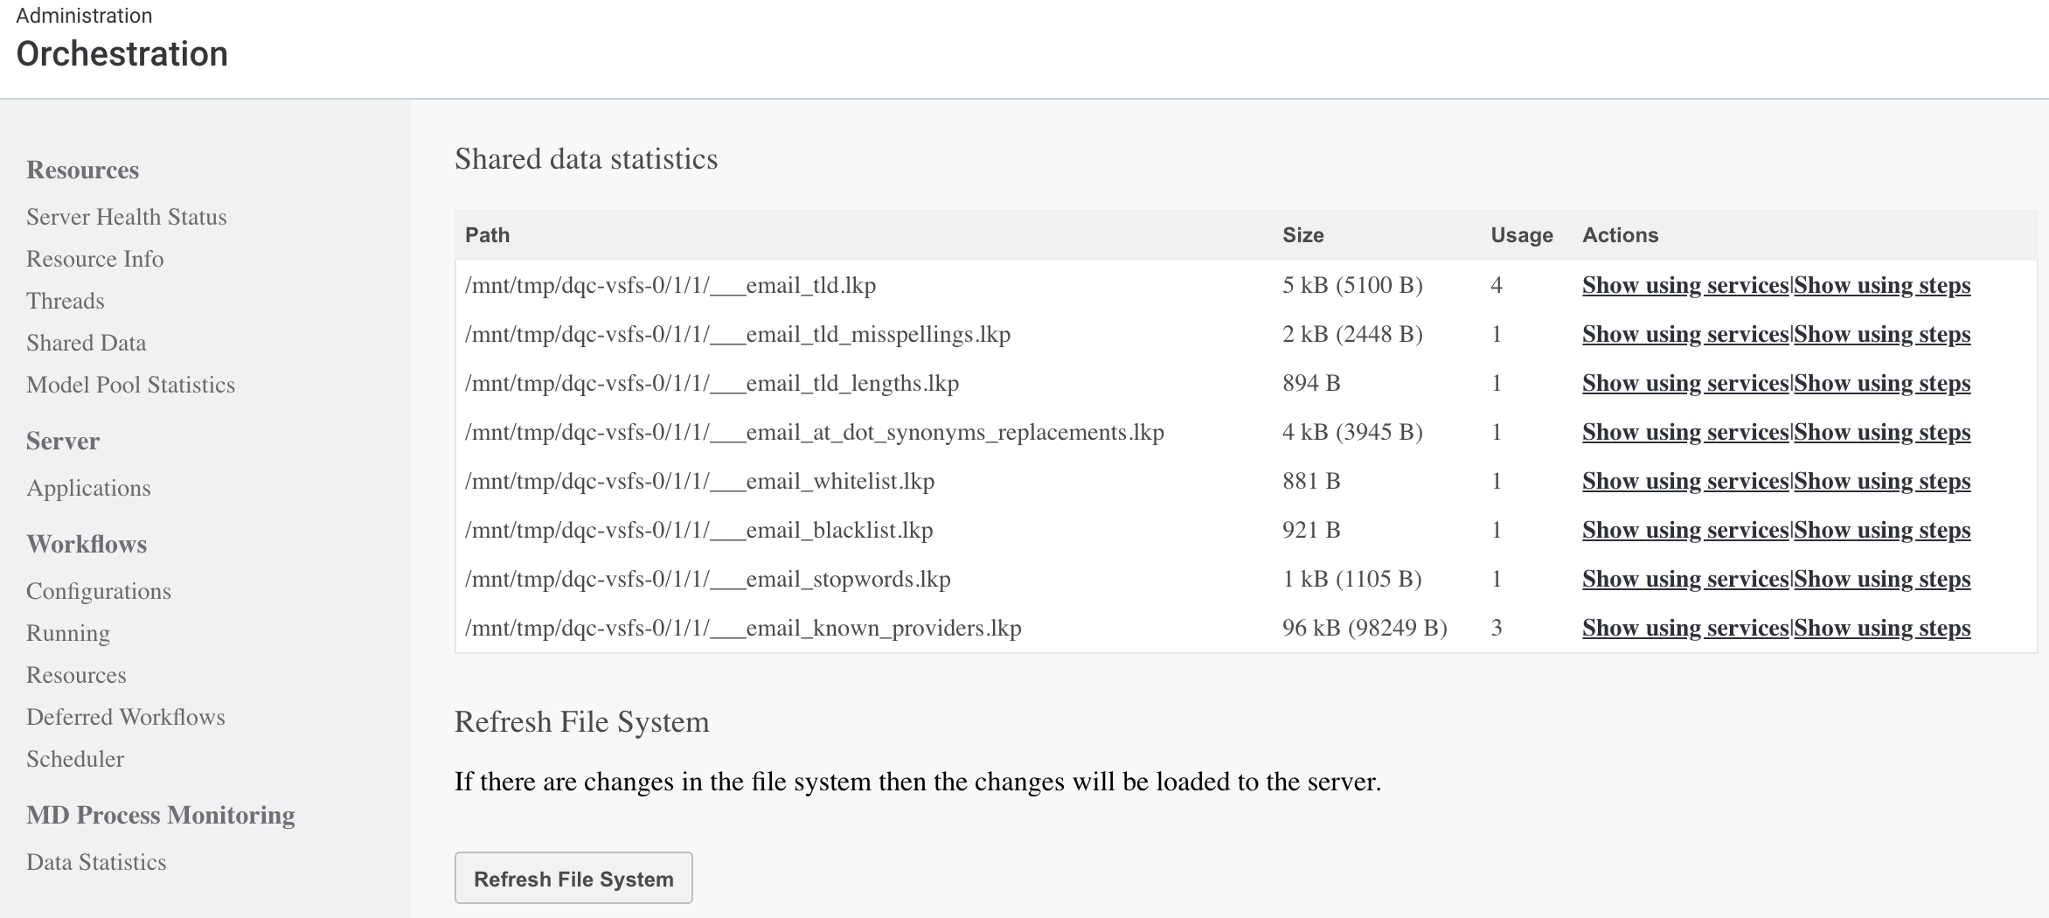Open workflow Configurations page

(x=98, y=591)
